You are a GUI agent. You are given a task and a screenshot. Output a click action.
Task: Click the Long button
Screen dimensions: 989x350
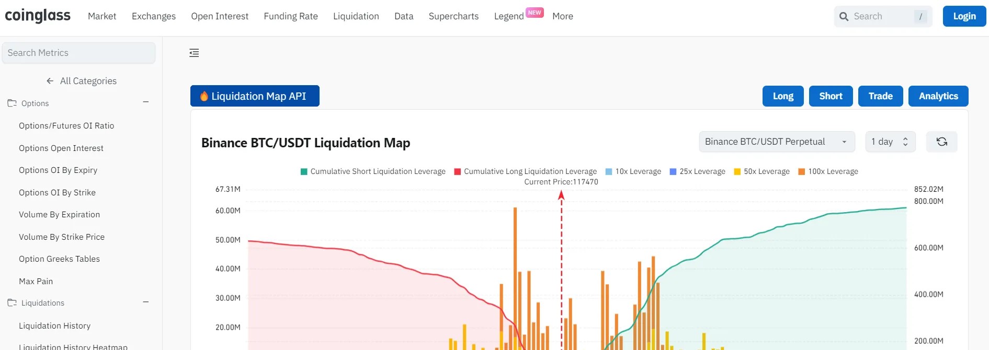click(783, 96)
